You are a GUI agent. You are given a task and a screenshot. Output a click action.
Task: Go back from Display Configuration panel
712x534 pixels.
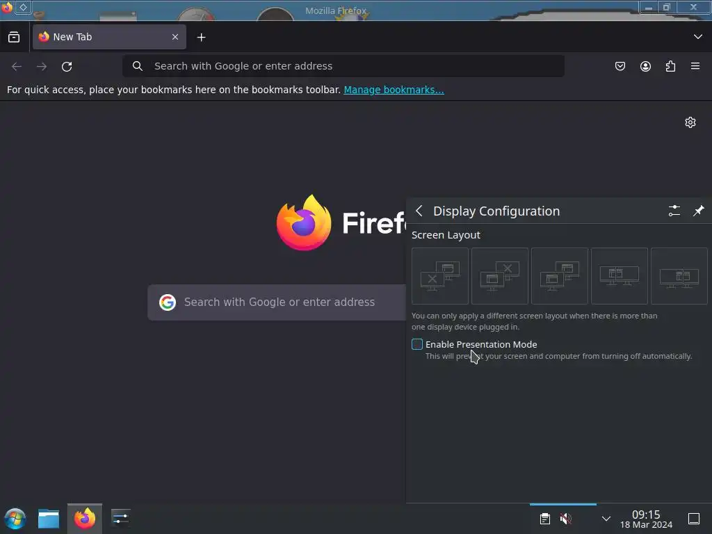(419, 211)
